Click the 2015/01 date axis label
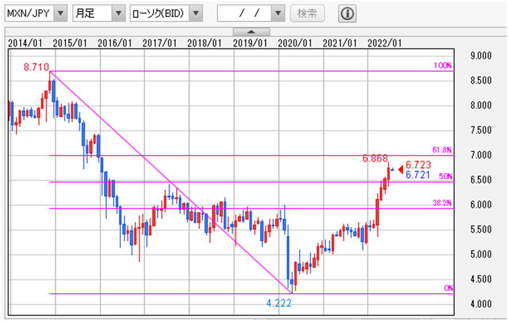Screen dimensions: 508x321 [x=70, y=43]
